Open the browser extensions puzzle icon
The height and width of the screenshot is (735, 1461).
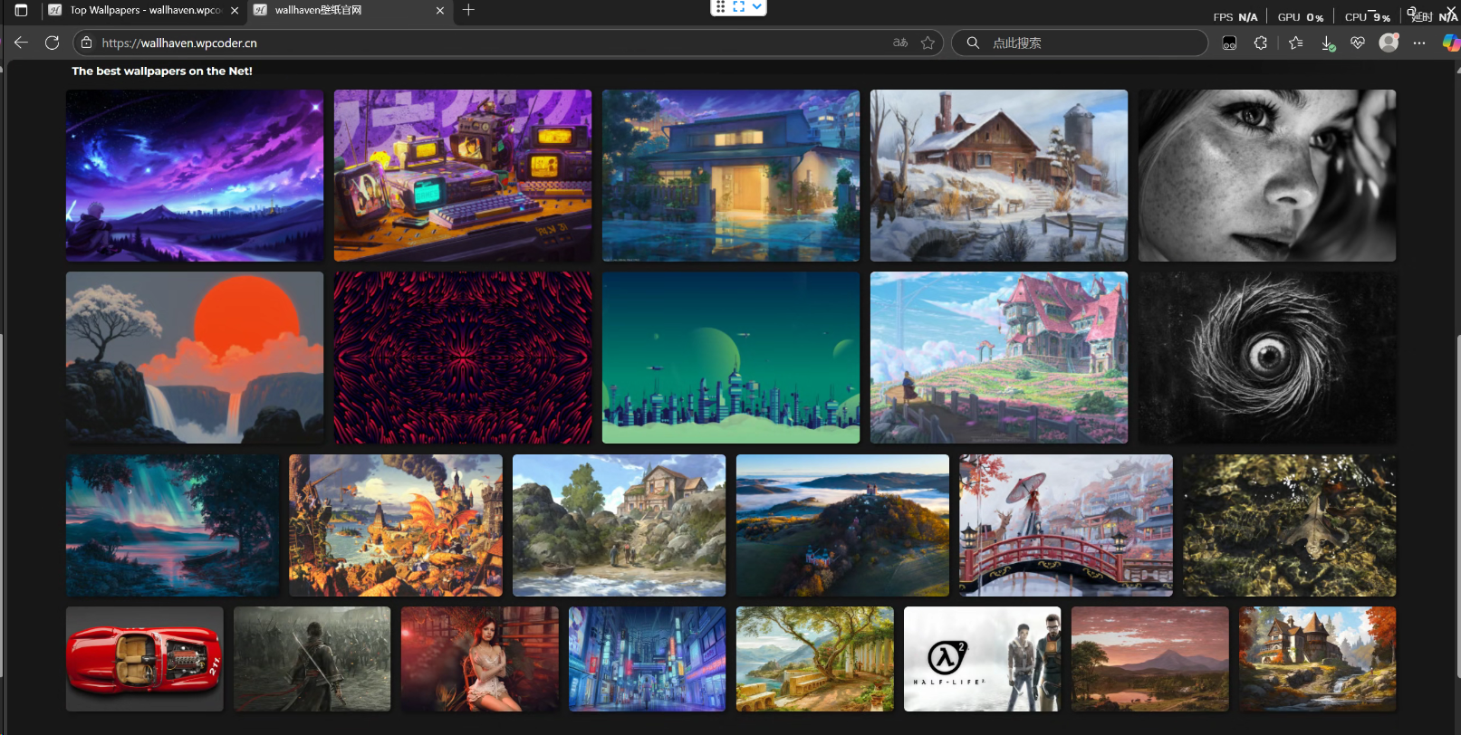click(1260, 43)
